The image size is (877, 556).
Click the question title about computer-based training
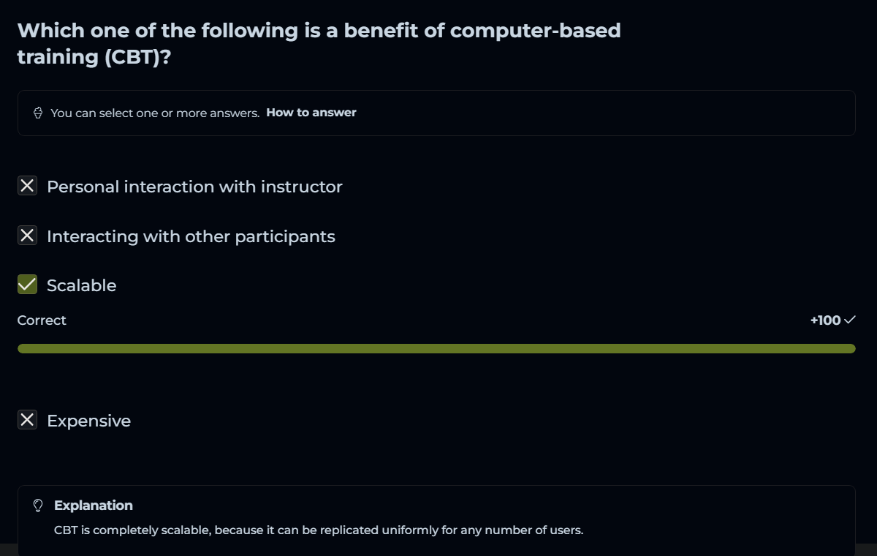click(319, 43)
